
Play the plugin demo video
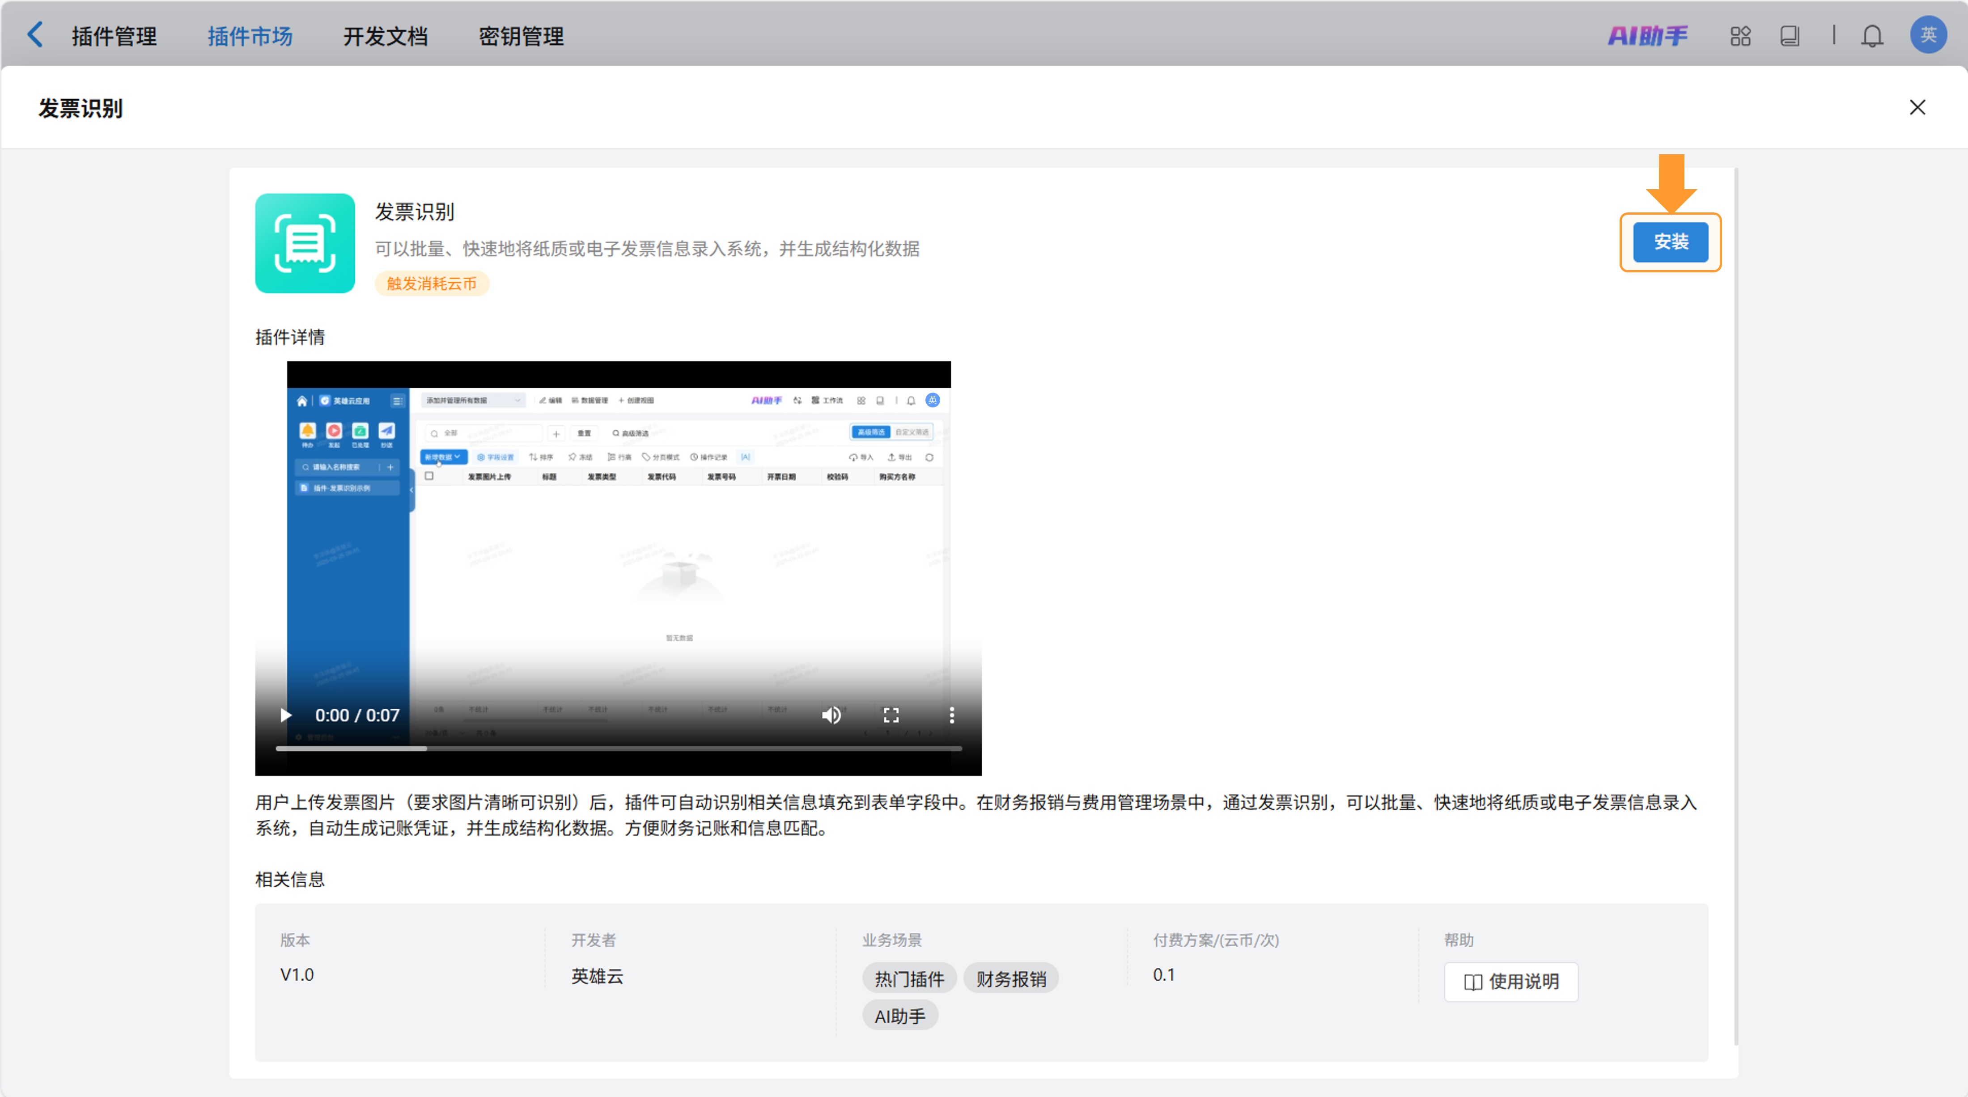(286, 715)
